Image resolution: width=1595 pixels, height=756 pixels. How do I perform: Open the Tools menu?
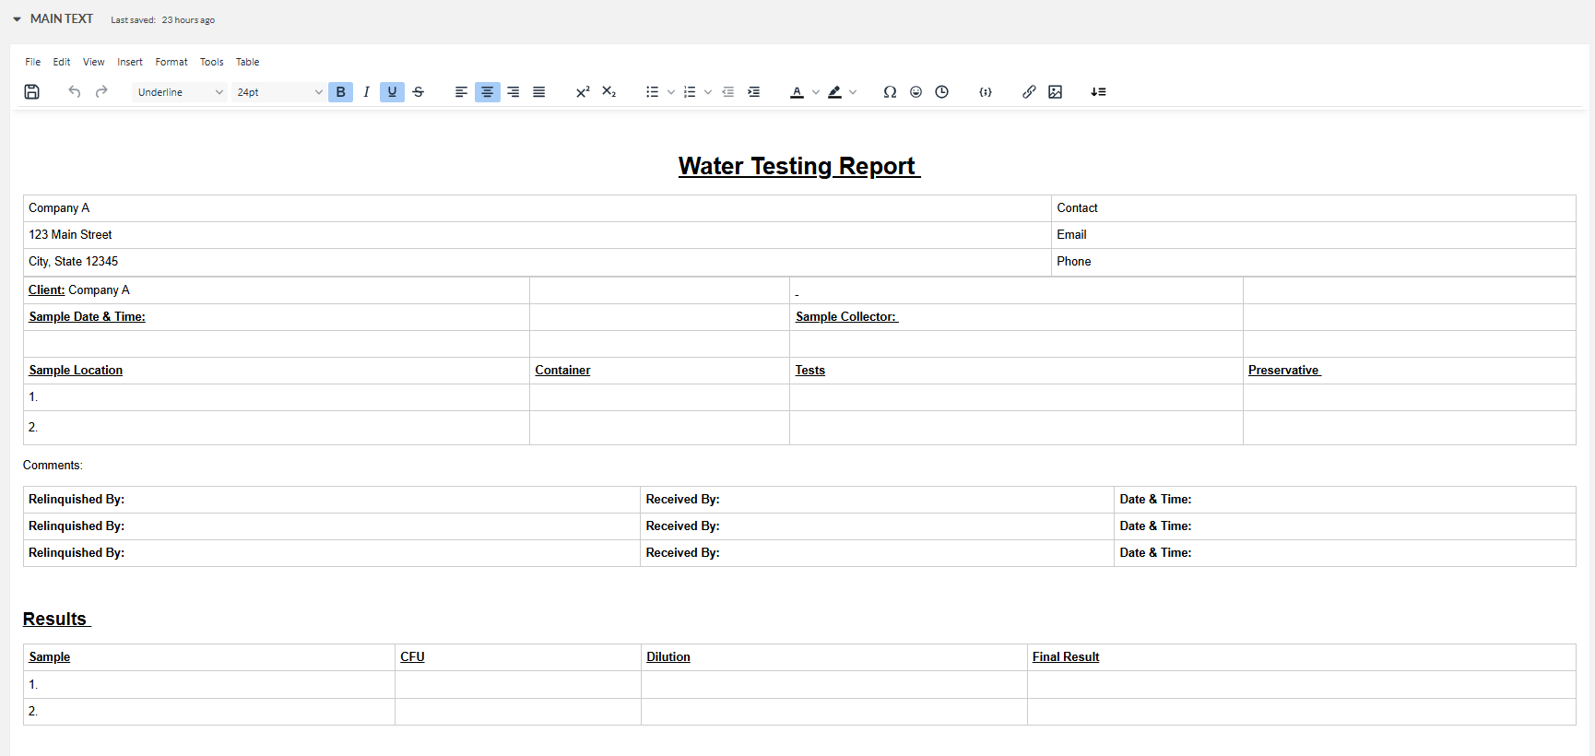click(x=211, y=62)
